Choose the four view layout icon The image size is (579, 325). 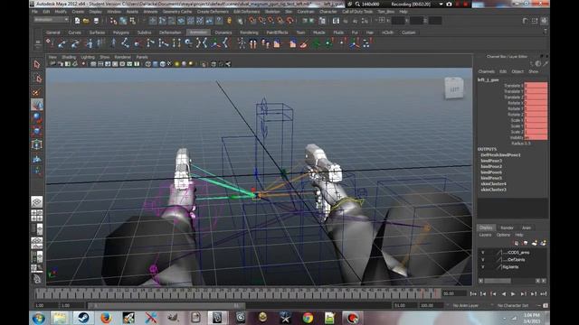(36, 215)
